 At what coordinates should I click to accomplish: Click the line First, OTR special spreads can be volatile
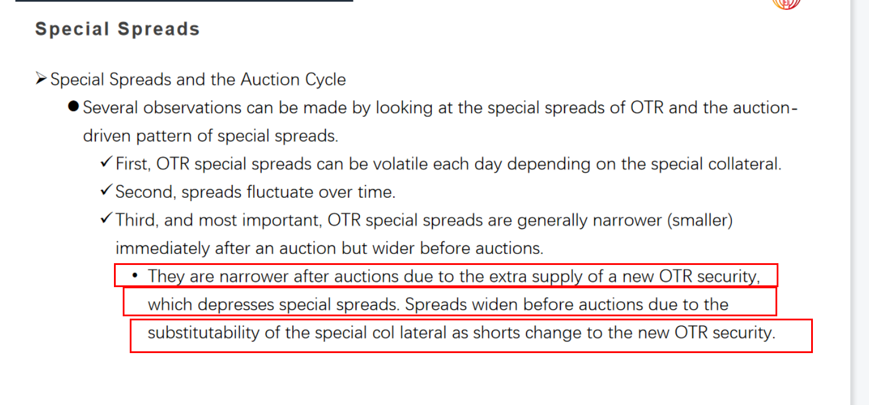coord(448,164)
